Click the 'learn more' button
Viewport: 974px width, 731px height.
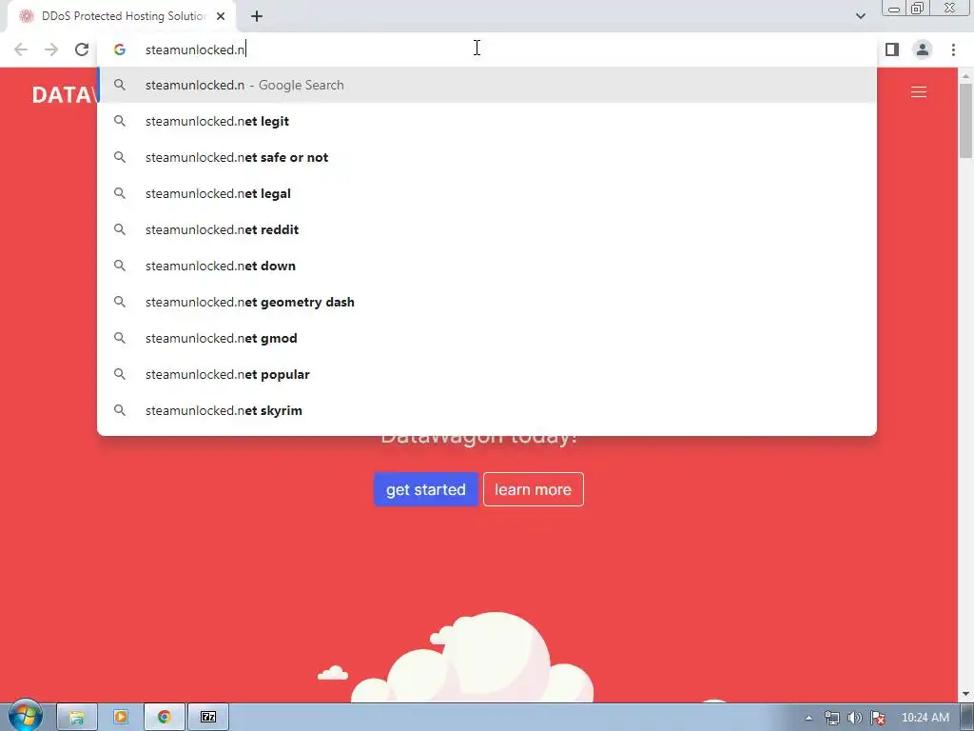click(x=533, y=489)
